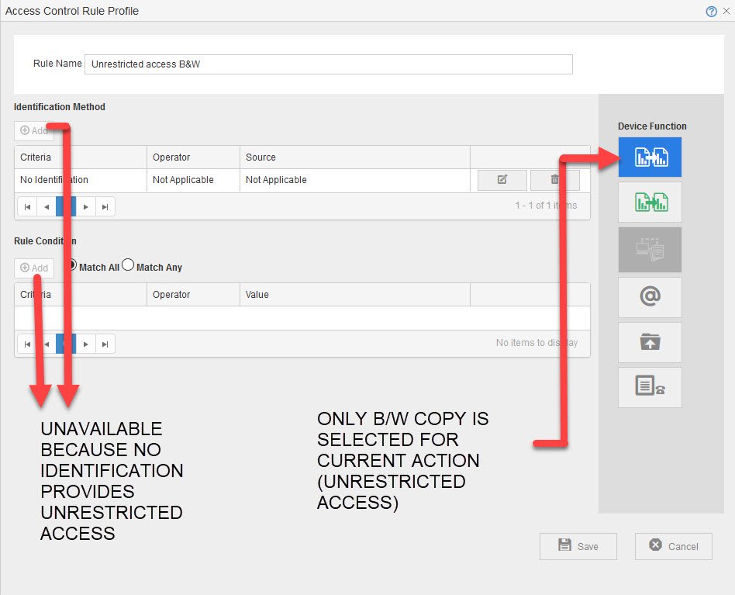Click inside the Rule Name field
The image size is (735, 595).
(328, 64)
